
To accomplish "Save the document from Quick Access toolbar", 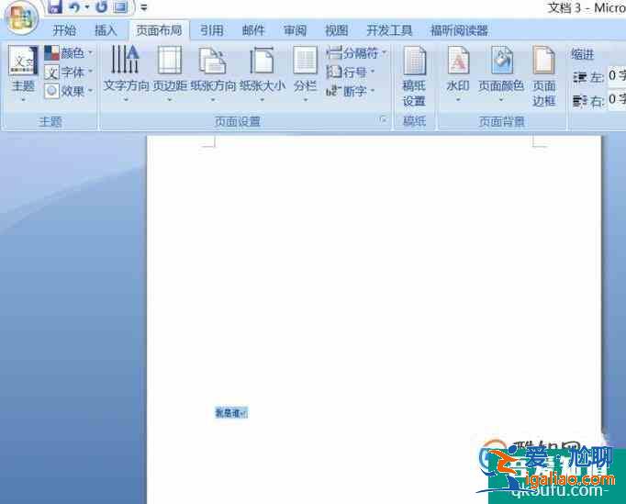I will 54,6.
